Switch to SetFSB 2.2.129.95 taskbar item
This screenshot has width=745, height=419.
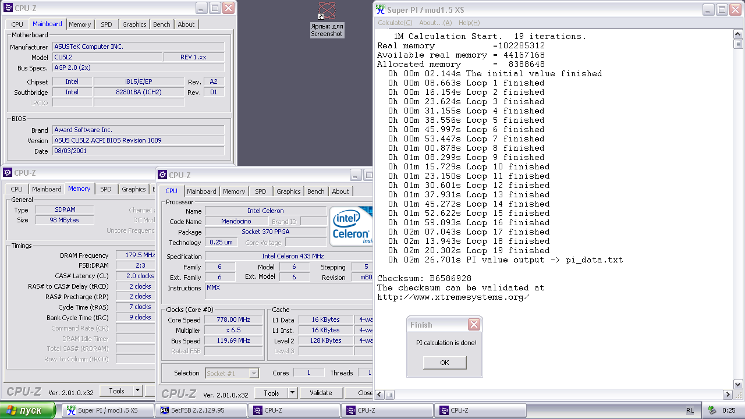click(x=201, y=410)
